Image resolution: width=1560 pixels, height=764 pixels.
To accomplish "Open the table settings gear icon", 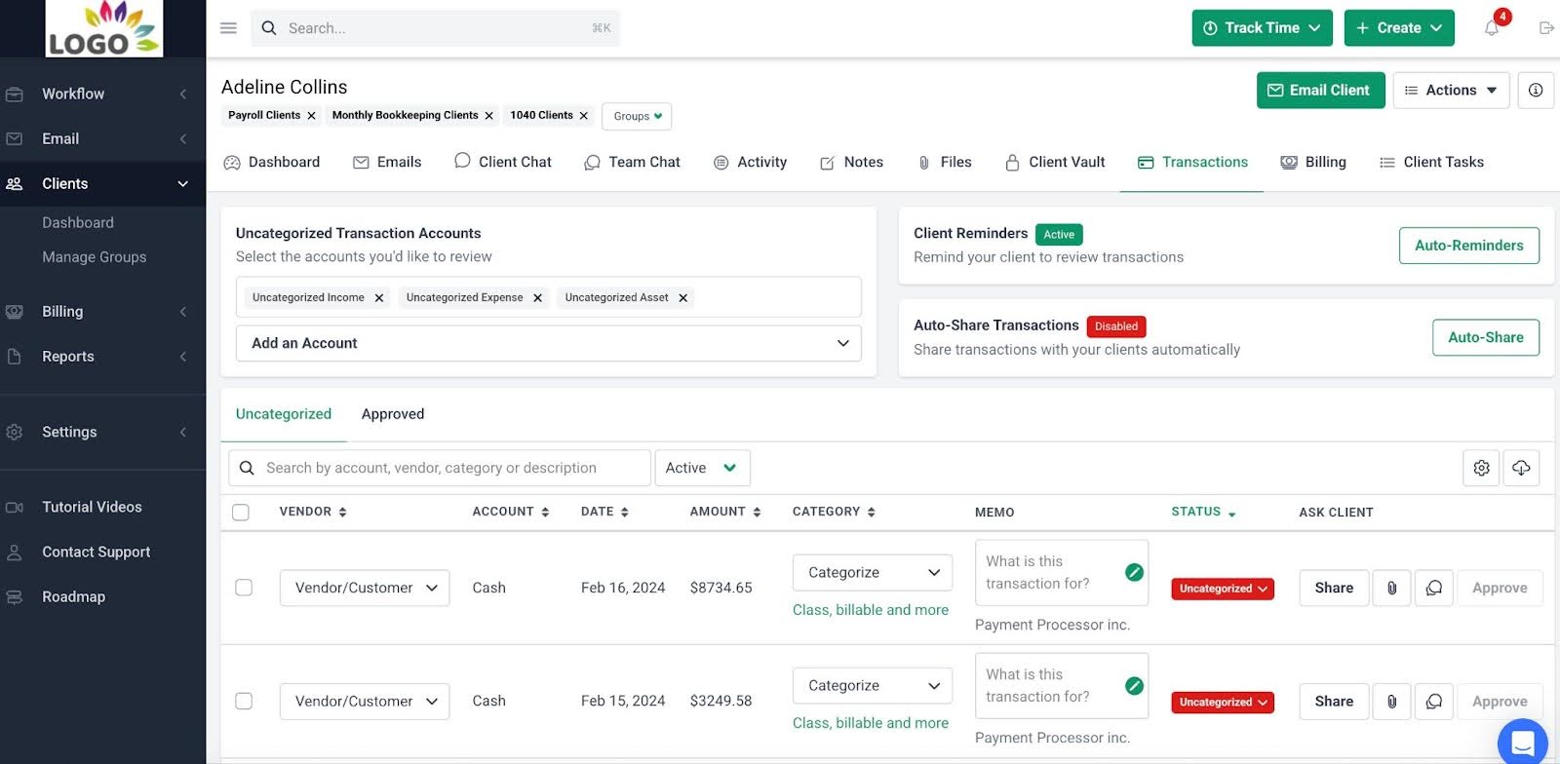I will (x=1481, y=468).
